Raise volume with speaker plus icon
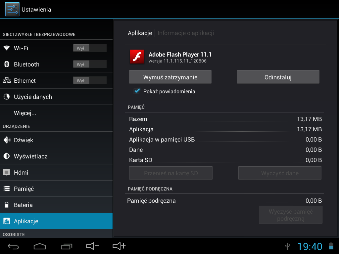Viewport: 339px width, 254px height. tap(119, 246)
